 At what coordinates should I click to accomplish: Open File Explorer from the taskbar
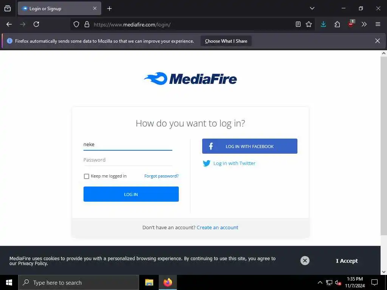(x=149, y=282)
